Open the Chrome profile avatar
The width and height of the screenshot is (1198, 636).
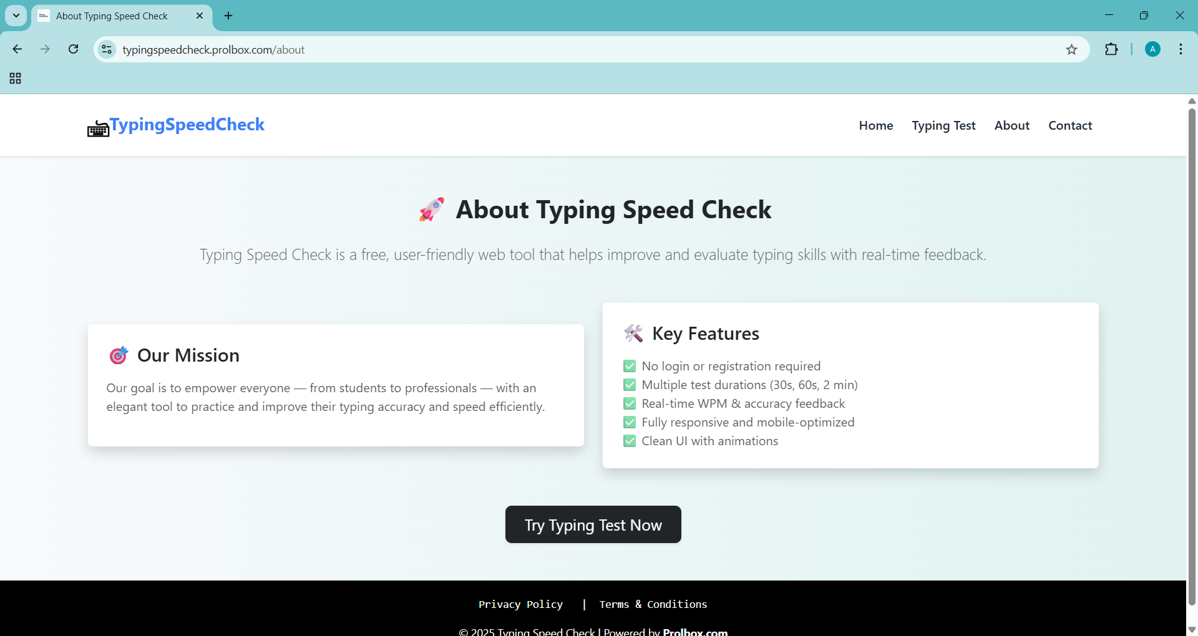[1152, 49]
